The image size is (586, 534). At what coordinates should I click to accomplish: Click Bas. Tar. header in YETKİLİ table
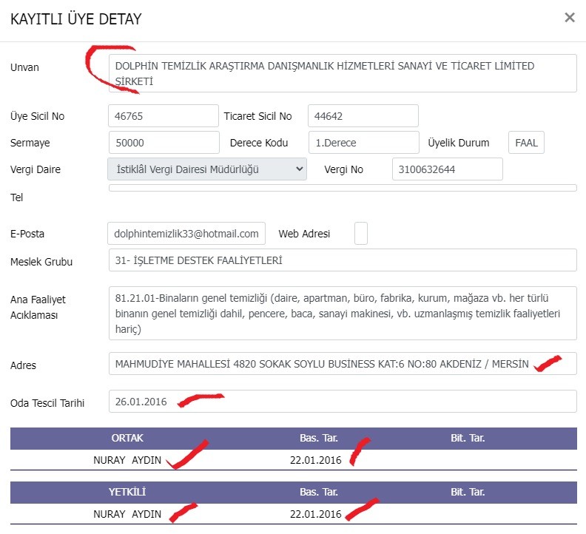click(318, 492)
